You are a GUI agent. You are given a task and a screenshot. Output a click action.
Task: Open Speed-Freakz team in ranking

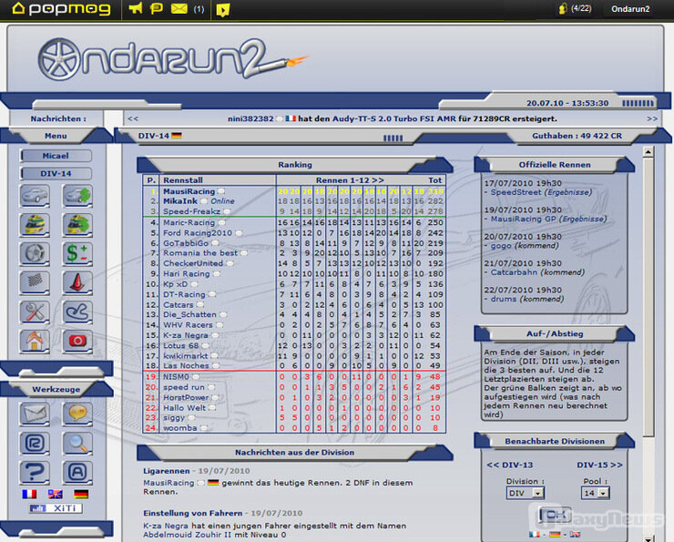(x=191, y=211)
